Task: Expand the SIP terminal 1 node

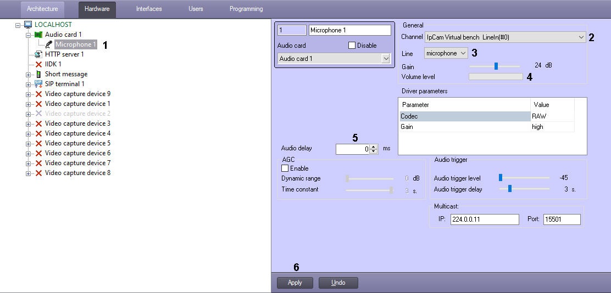Action: [28, 84]
